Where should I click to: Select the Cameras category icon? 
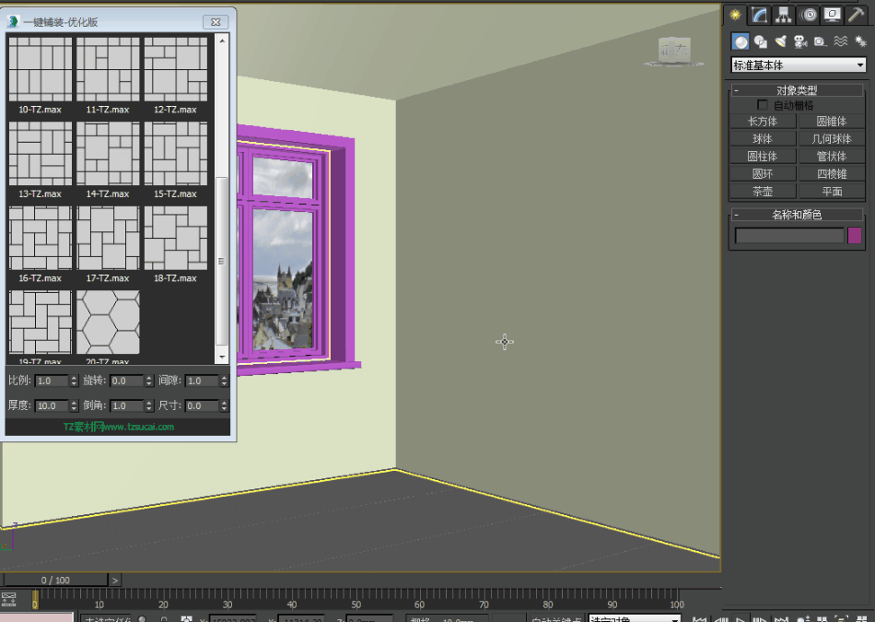pos(799,41)
